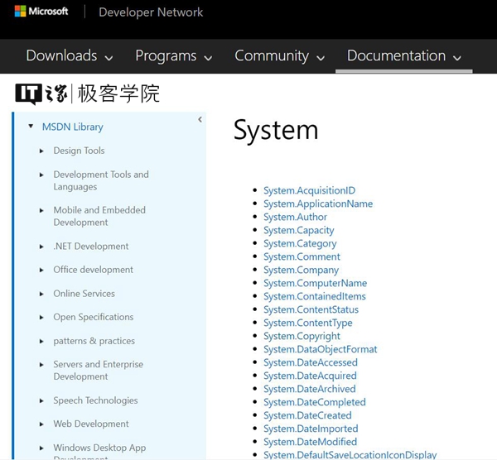Open the System.DateCompleted link
Viewport: 497px width, 460px height.
coord(315,402)
